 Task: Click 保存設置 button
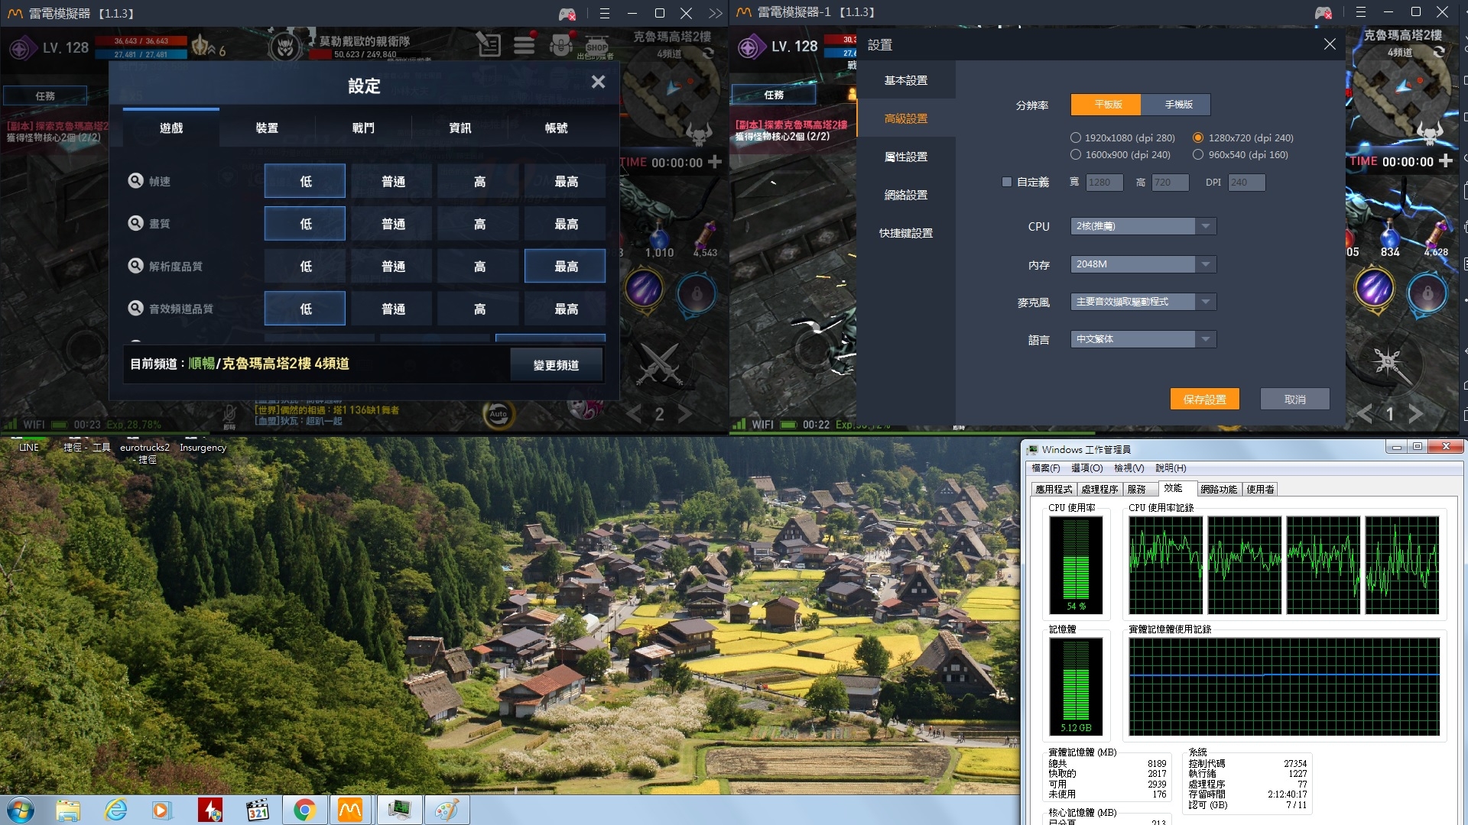coord(1205,400)
